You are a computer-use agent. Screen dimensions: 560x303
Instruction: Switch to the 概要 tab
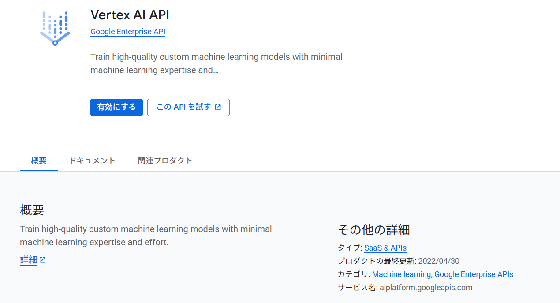[x=39, y=161]
